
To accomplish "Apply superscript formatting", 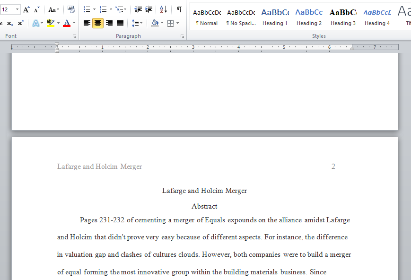I will tap(21, 23).
